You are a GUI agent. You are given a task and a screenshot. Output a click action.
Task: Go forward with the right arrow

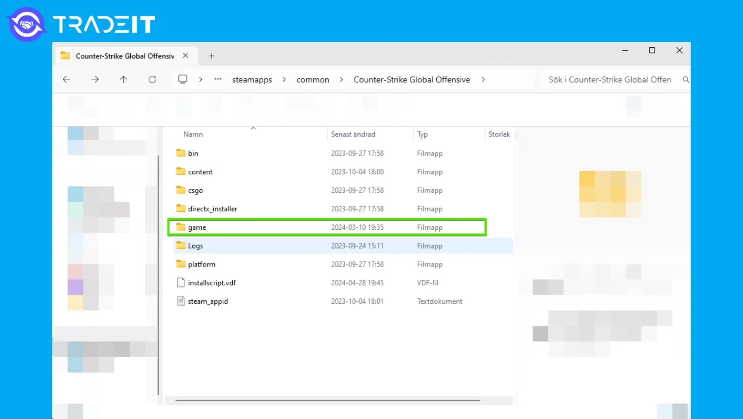[x=95, y=80]
